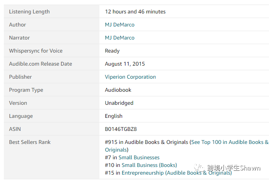Click the 12 hours and 46 minutes value
Screen dimensions: 269x180
pos(135,12)
